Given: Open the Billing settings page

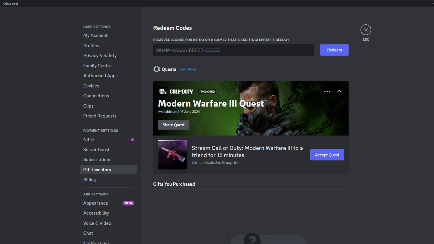Looking at the screenshot, I should point(90,179).
